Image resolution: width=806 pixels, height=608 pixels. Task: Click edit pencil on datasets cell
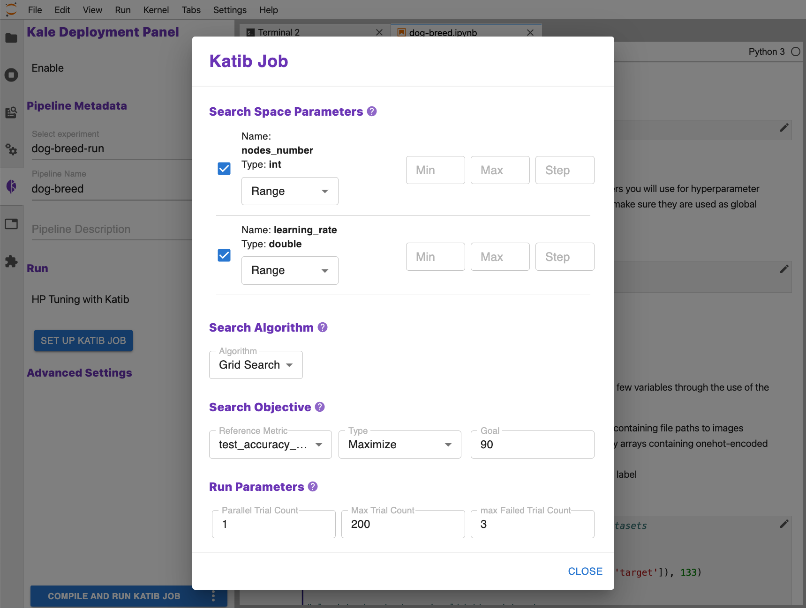tap(784, 524)
